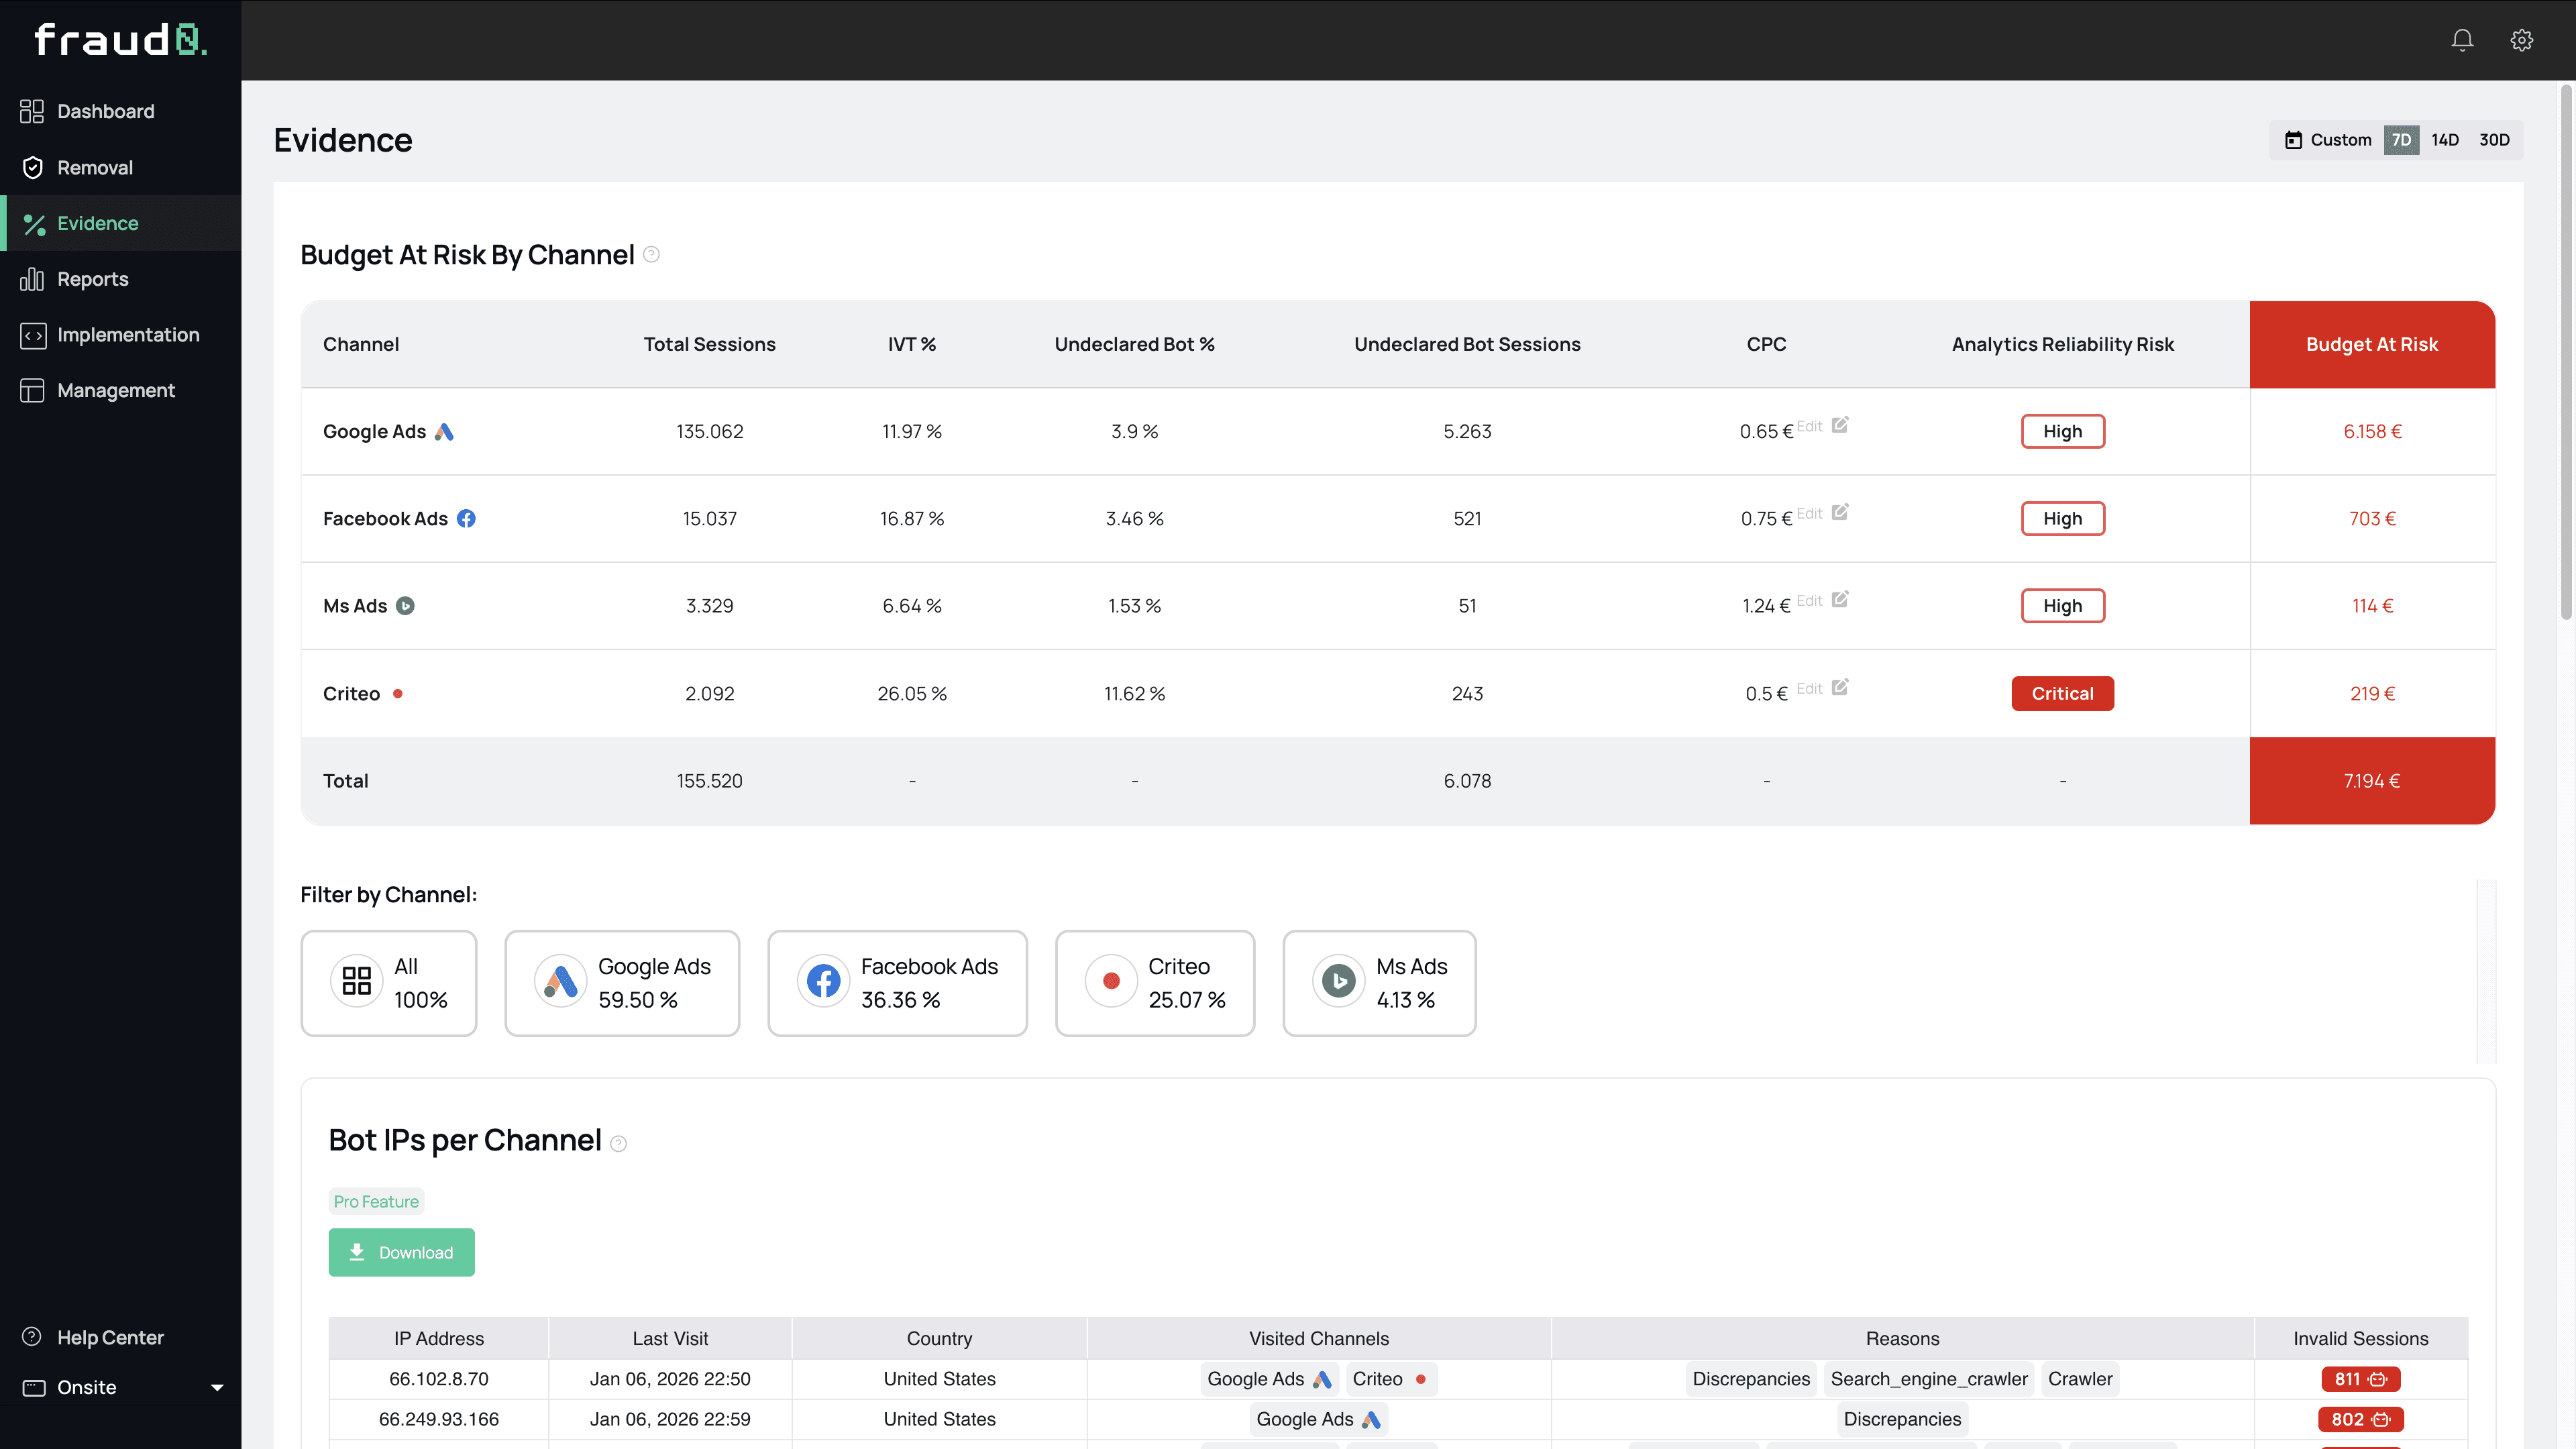Viewport: 2576px width, 1449px height.
Task: Click the notification bell icon
Action: (x=2462, y=40)
